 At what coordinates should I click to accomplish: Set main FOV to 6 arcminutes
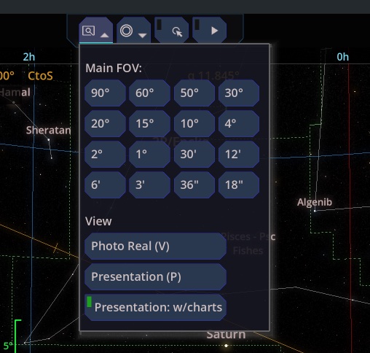tap(105, 185)
